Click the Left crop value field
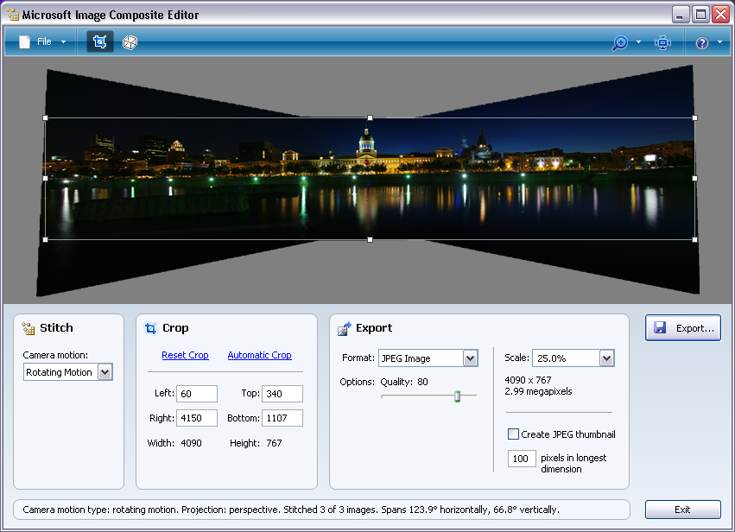735x532 pixels. pyautogui.click(x=196, y=394)
